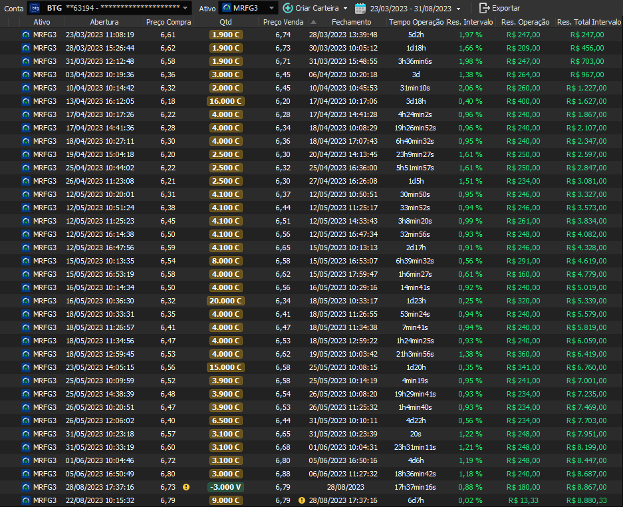Expand the date range dropdown arrow
Screen dimensions: 623x507
click(459, 9)
